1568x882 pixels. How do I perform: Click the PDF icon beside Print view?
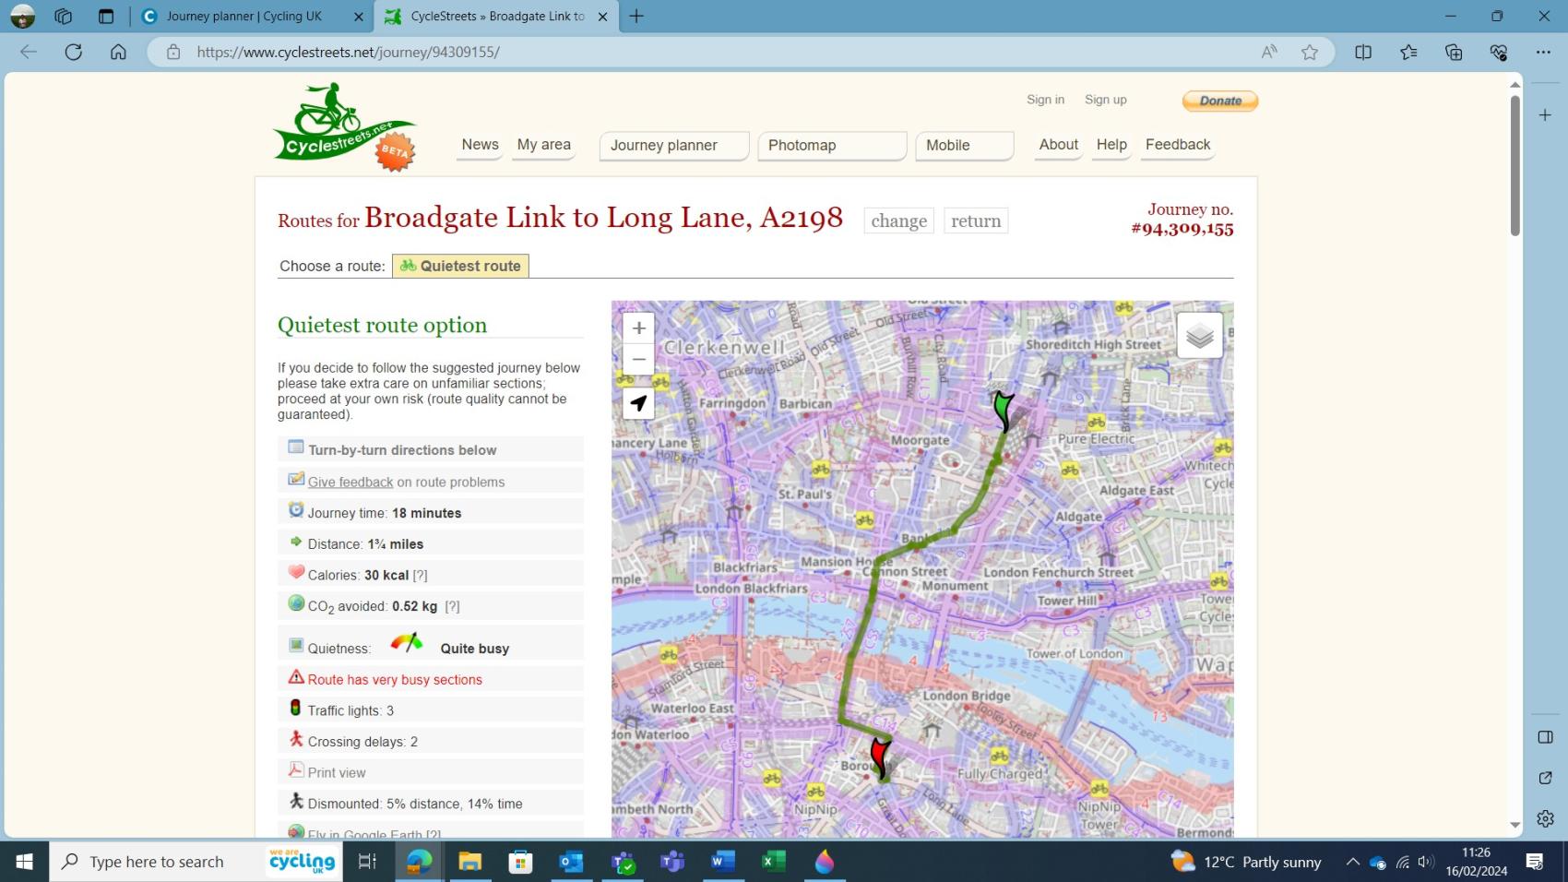296,769
